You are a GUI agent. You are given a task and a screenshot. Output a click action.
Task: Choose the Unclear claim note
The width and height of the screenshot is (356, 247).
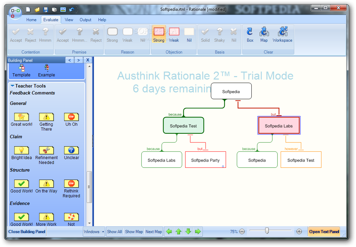[71, 153]
